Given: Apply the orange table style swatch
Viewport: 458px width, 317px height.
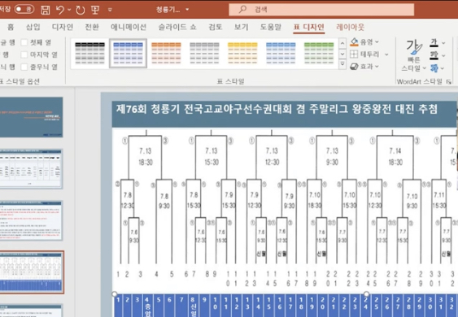Looking at the screenshot, I should (x=166, y=53).
